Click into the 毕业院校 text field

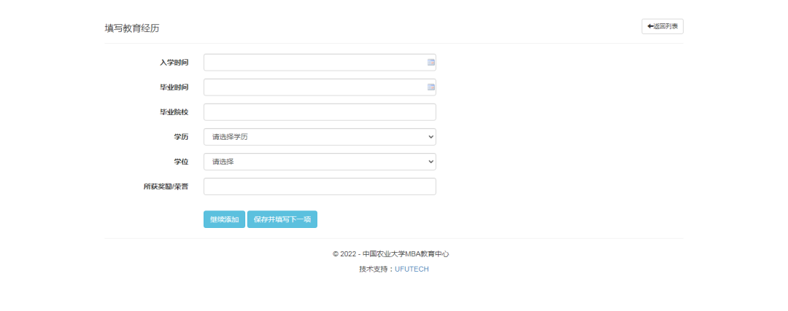pyautogui.click(x=319, y=112)
